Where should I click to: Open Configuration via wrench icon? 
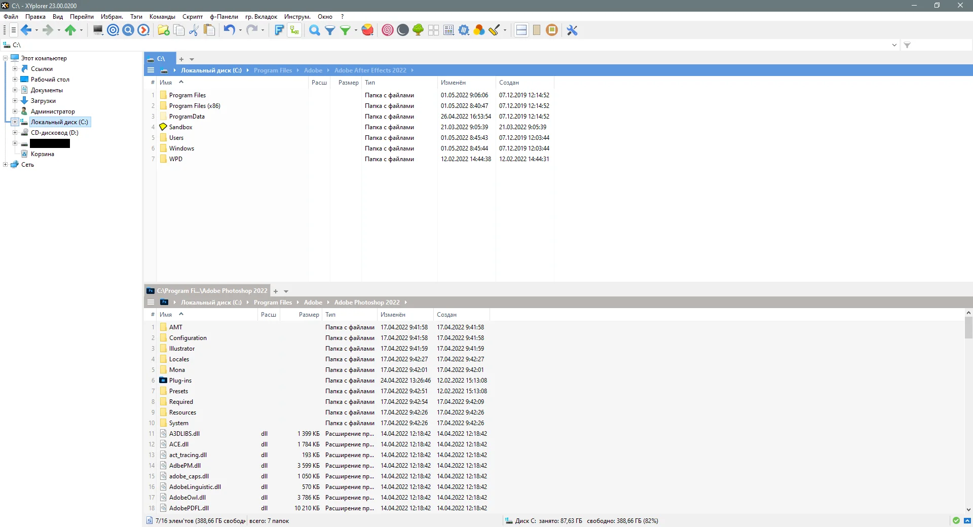(572, 30)
